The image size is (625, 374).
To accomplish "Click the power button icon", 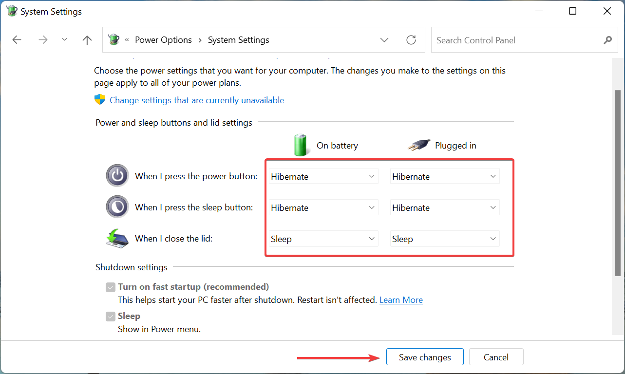I will coord(117,176).
